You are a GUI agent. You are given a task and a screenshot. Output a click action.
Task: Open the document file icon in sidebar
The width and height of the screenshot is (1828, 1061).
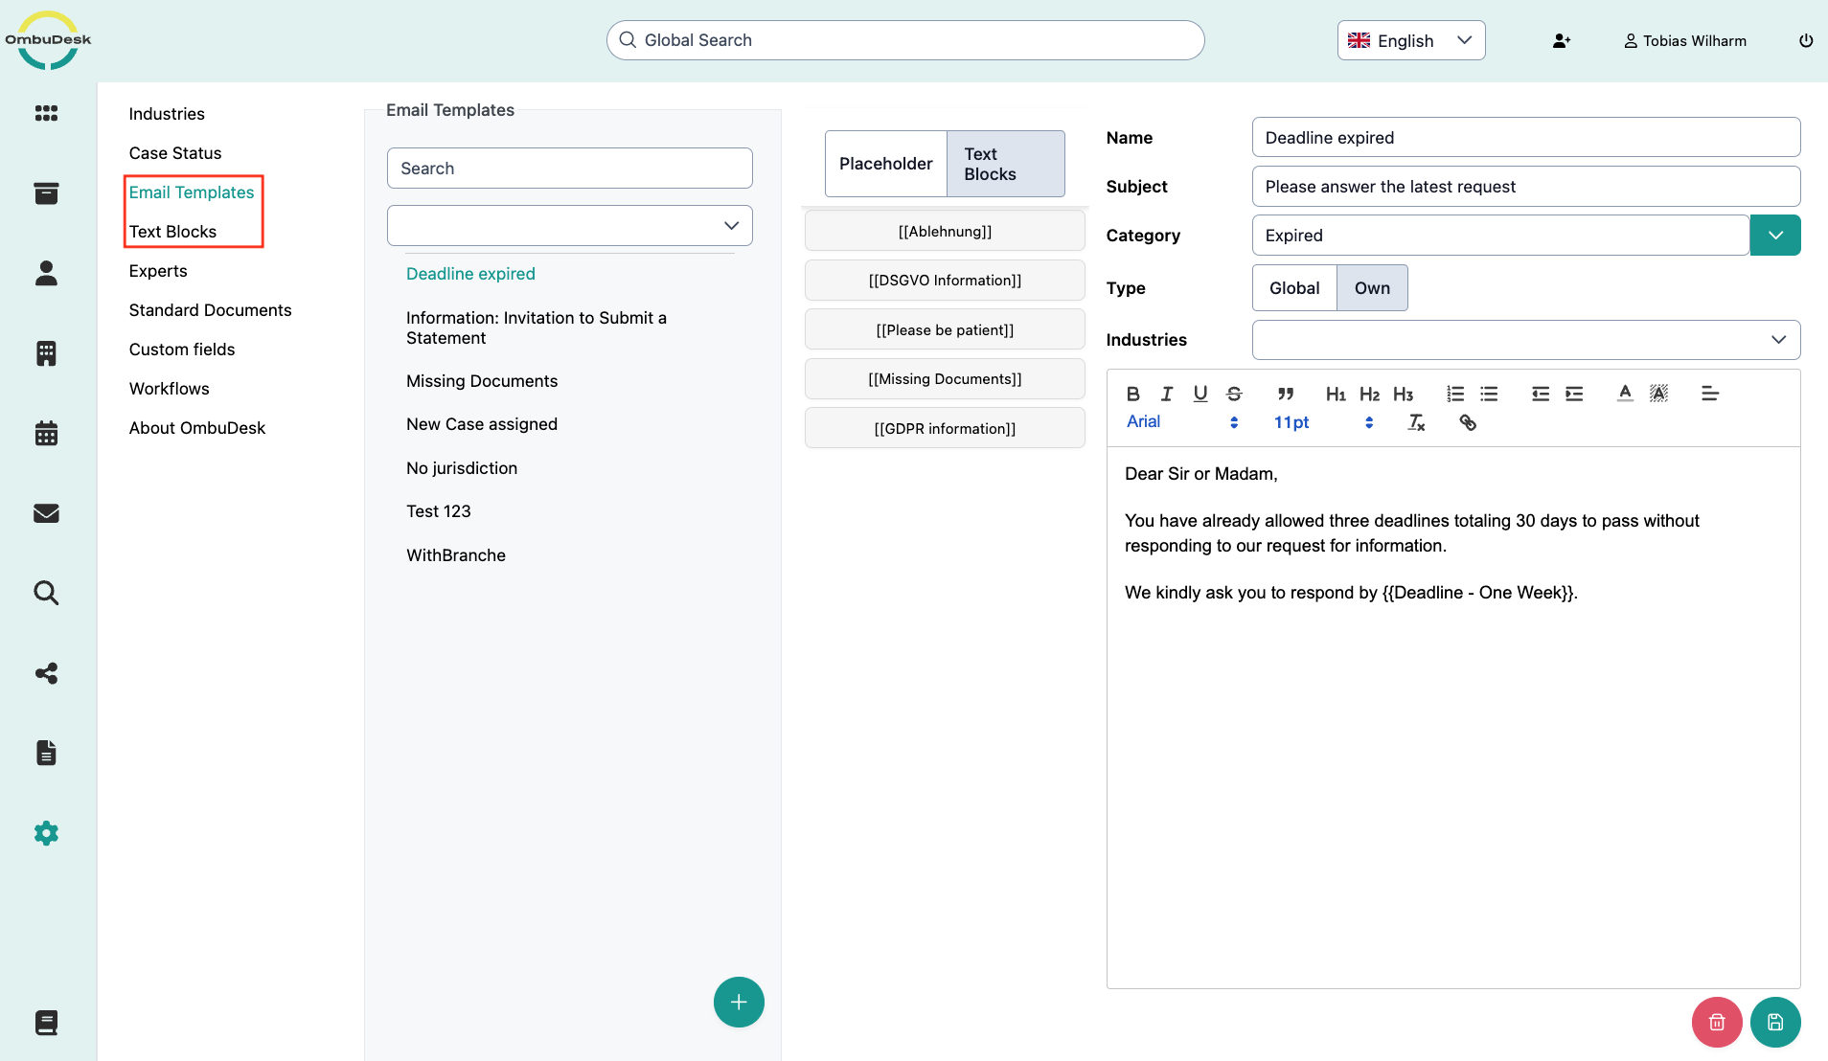[46, 753]
